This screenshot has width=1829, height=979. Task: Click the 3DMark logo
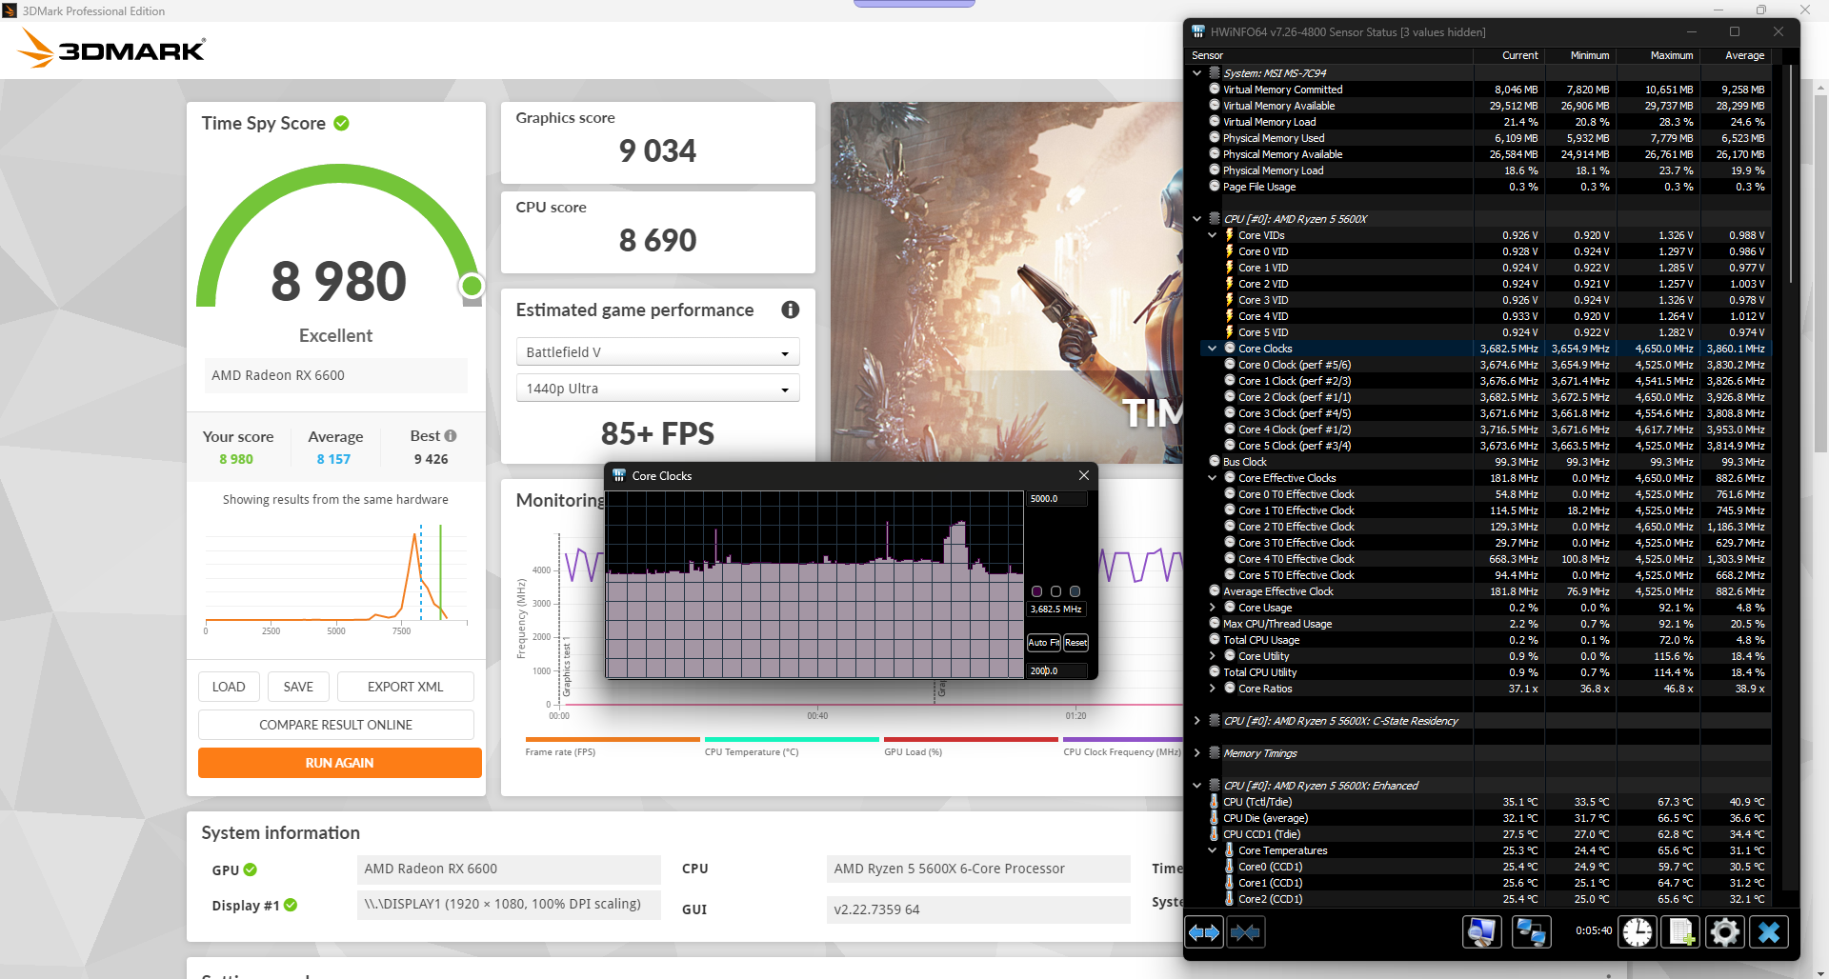pyautogui.click(x=112, y=49)
